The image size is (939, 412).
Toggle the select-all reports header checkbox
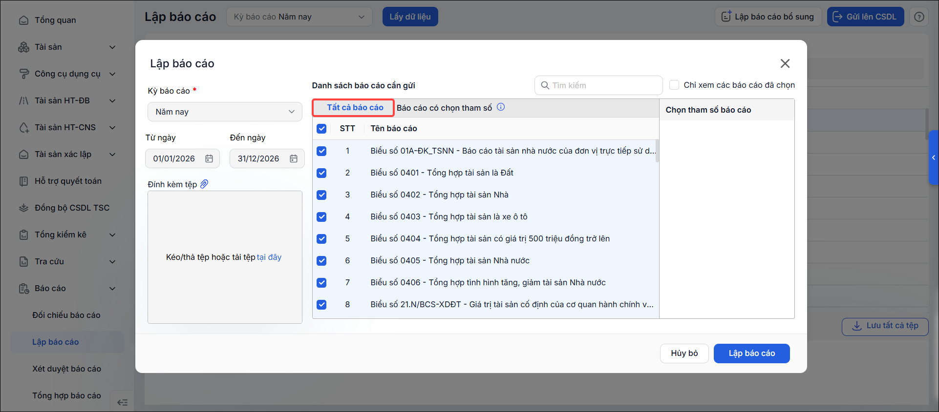pos(321,129)
